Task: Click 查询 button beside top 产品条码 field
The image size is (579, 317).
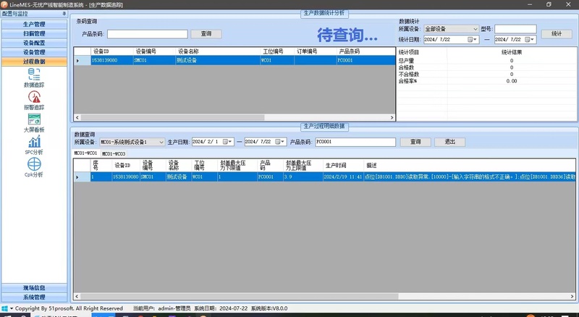Action: coord(206,34)
